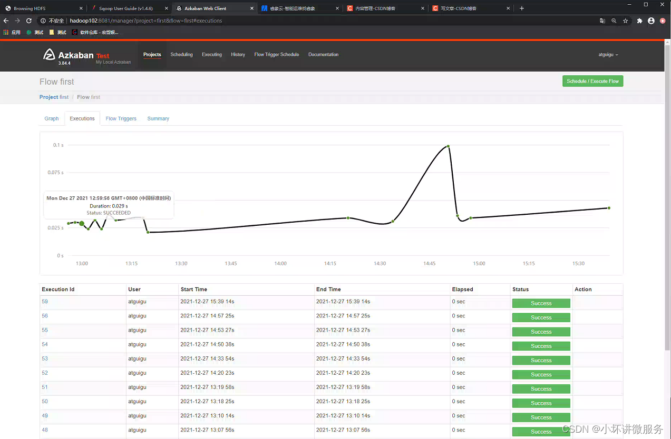671x439 pixels.
Task: Switch to the Flow Triggers tab
Action: coord(121,118)
